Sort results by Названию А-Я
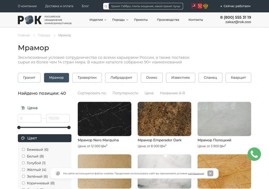The height and width of the screenshot is (189, 269). tap(172, 93)
